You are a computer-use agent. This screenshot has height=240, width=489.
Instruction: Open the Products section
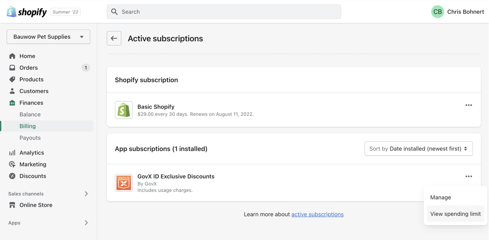tap(31, 79)
